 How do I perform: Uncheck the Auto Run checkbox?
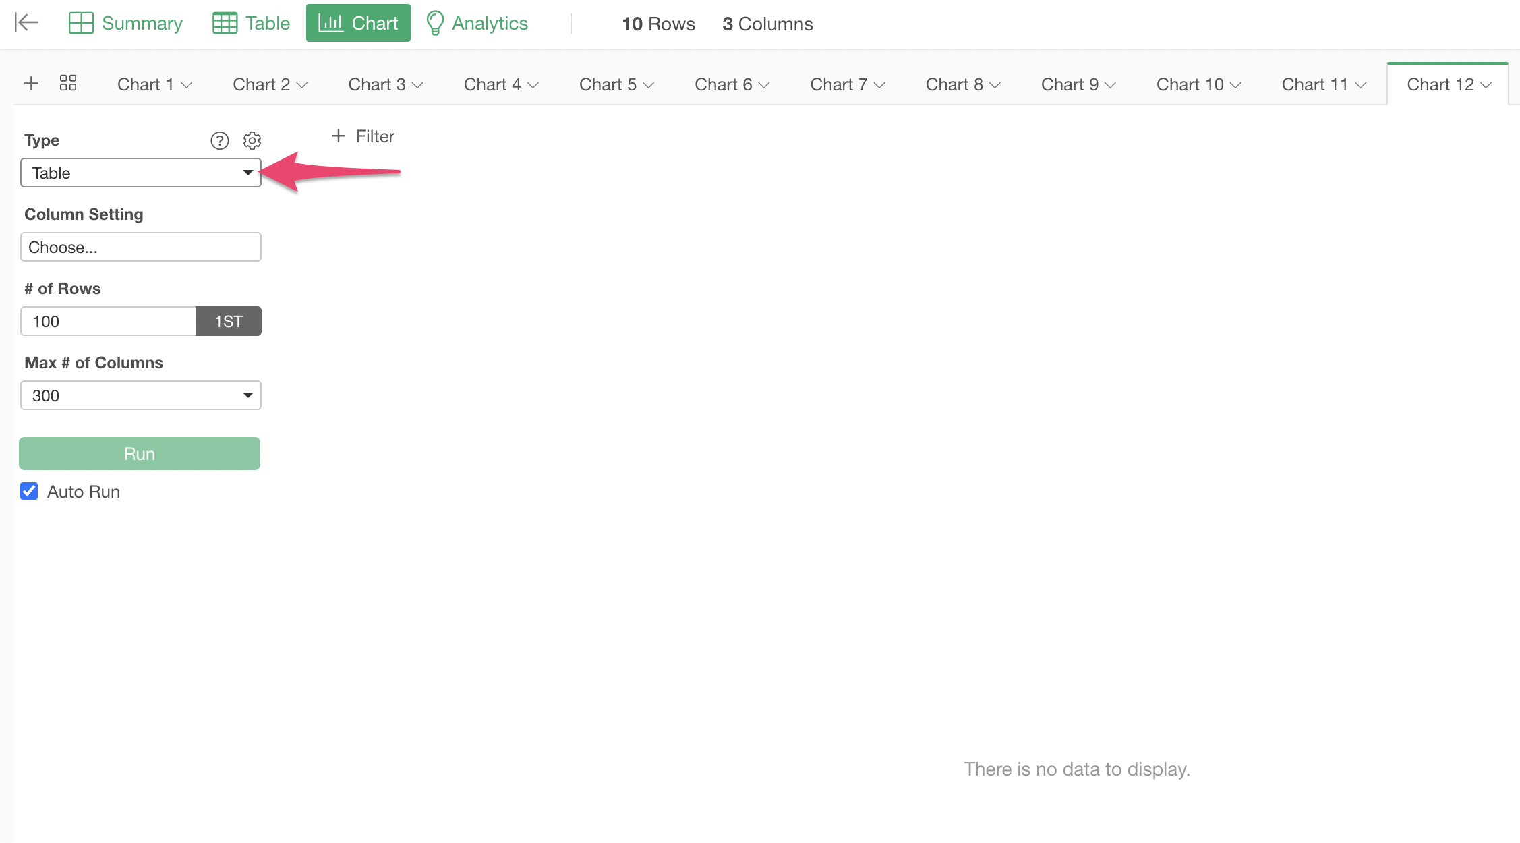coord(29,491)
